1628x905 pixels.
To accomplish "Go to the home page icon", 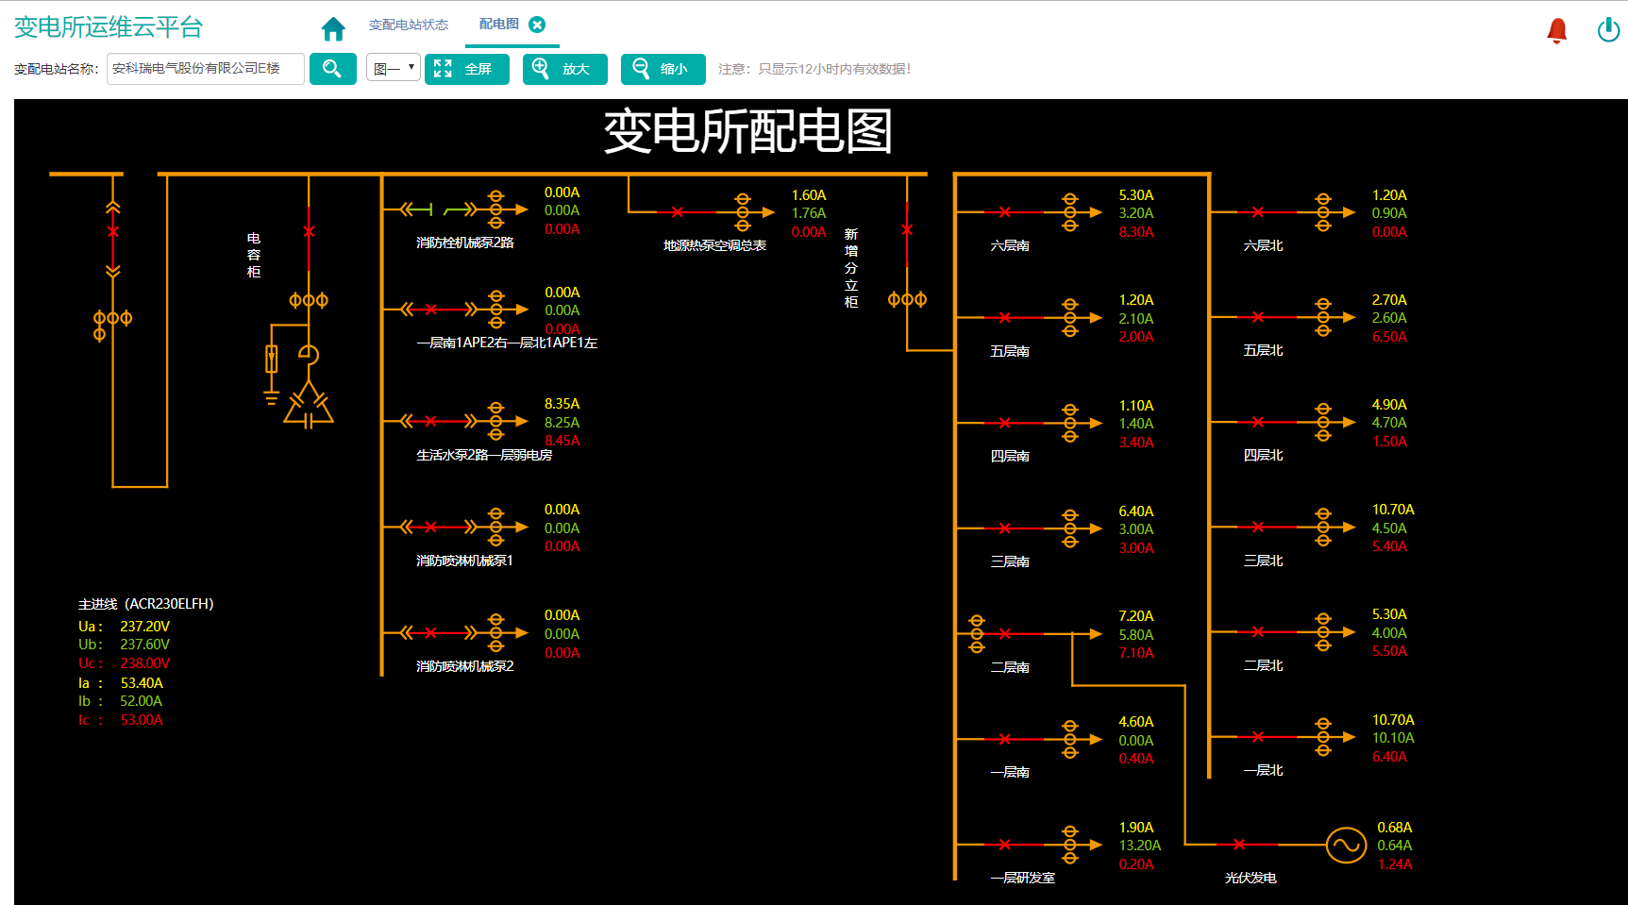I will tap(333, 29).
